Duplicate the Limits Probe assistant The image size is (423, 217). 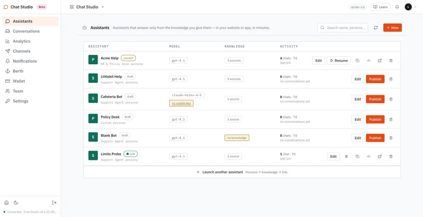pos(357,157)
